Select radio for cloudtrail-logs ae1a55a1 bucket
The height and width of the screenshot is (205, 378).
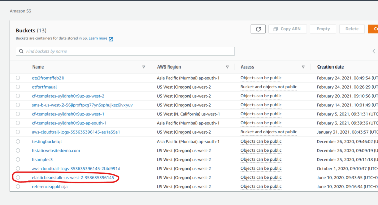coord(18,132)
